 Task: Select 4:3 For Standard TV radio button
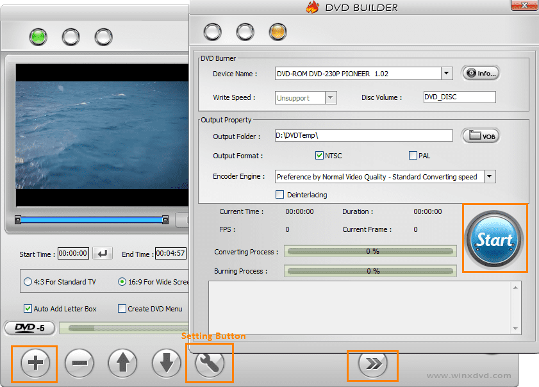[x=28, y=282]
